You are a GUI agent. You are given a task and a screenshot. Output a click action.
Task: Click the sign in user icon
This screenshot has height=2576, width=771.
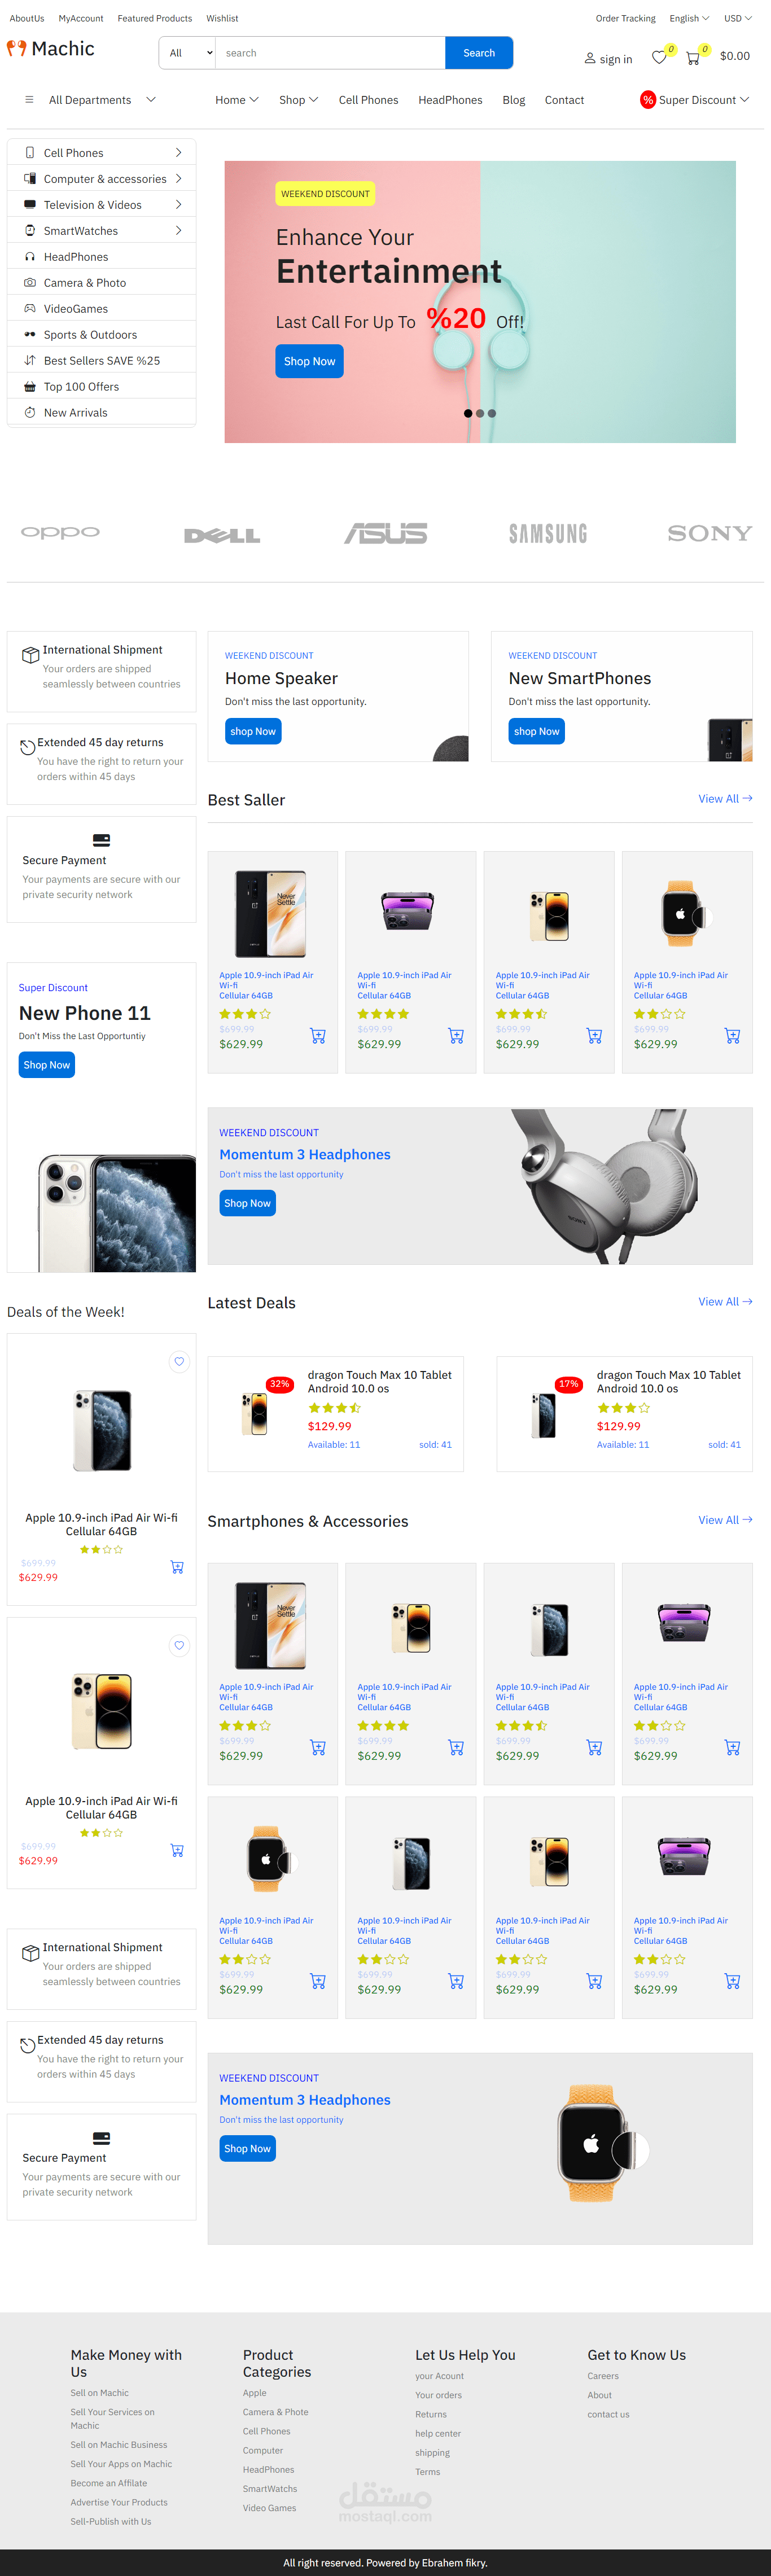[590, 57]
